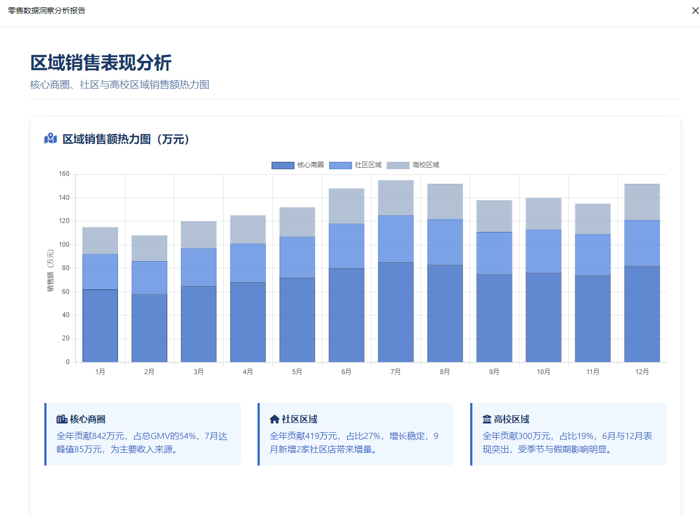Click the 区域销售表现分析 page heading

(x=101, y=63)
